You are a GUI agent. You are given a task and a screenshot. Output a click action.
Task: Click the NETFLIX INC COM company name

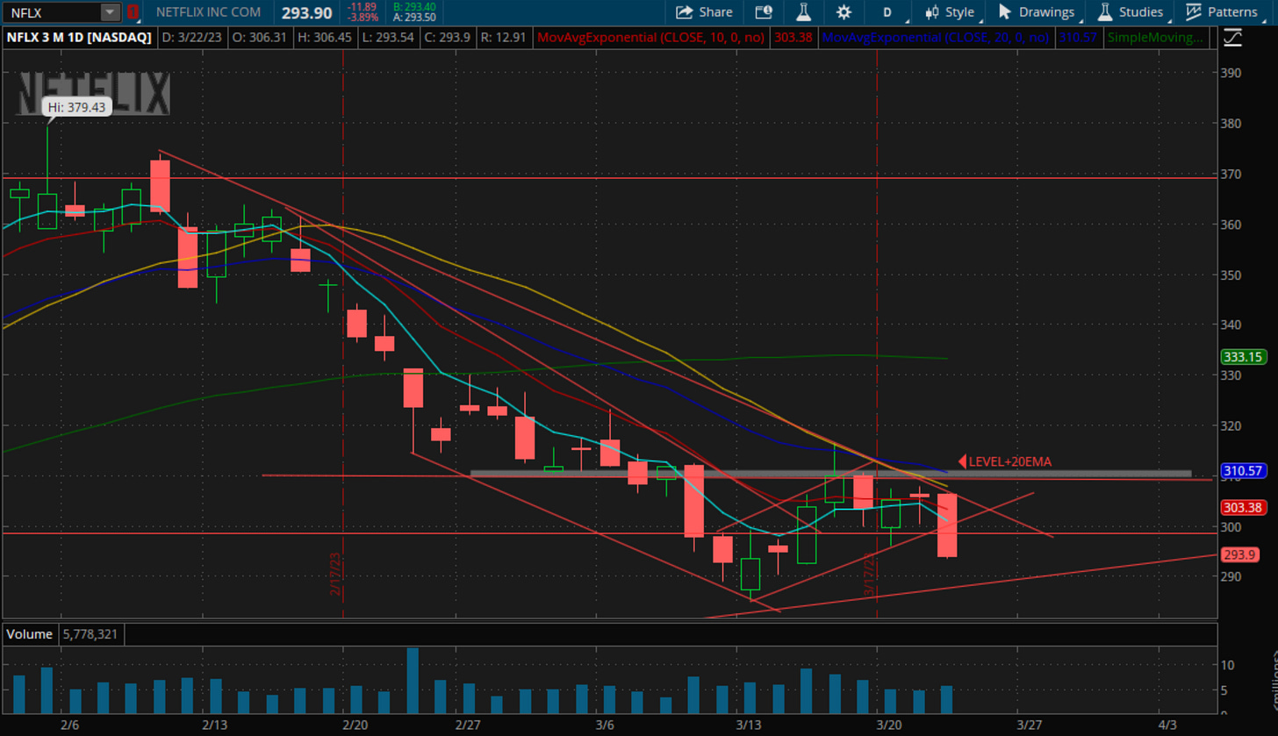[x=208, y=12]
